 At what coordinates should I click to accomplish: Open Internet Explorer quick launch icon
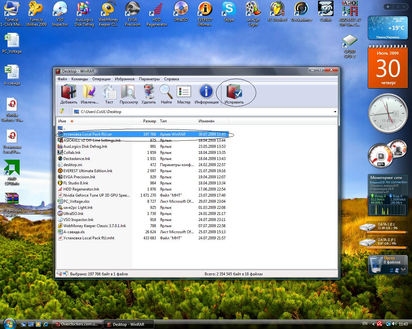[46, 324]
